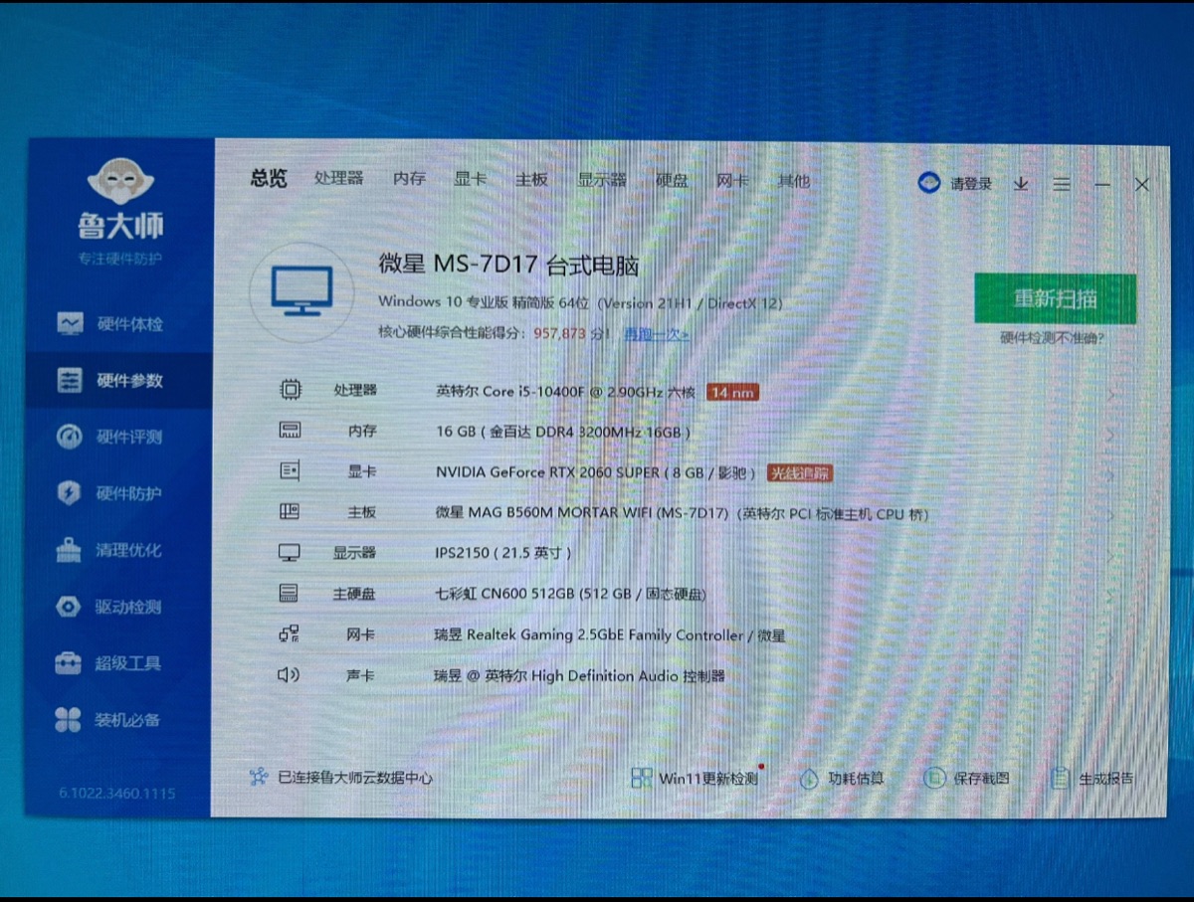This screenshot has width=1194, height=902.
Task: Open 超级工具 toolbox section
Action: pos(109,663)
